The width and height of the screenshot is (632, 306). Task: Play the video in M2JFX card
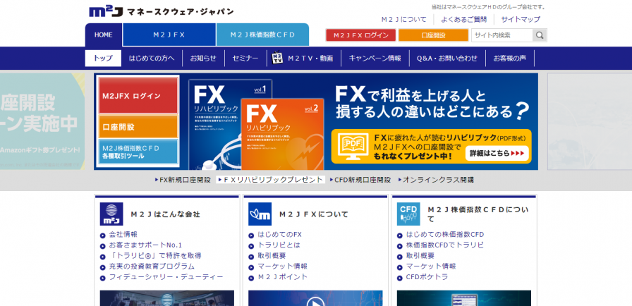[x=315, y=299]
